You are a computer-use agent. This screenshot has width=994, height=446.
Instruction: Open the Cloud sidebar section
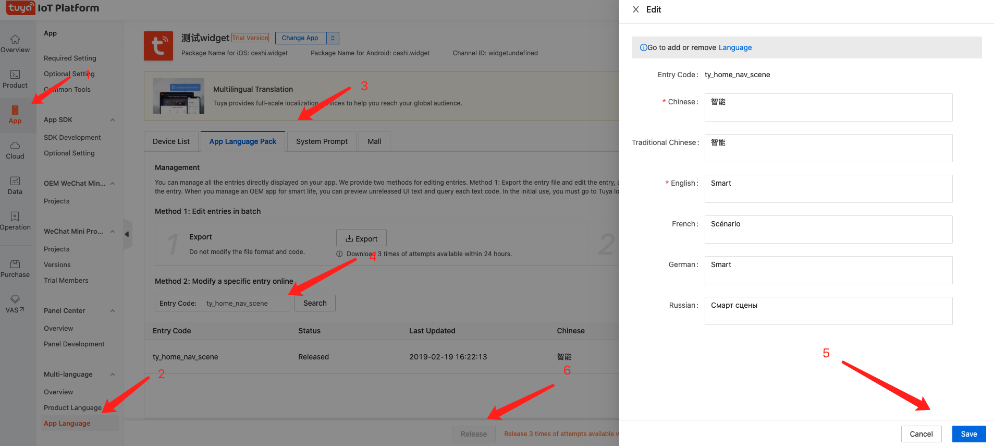tap(15, 150)
